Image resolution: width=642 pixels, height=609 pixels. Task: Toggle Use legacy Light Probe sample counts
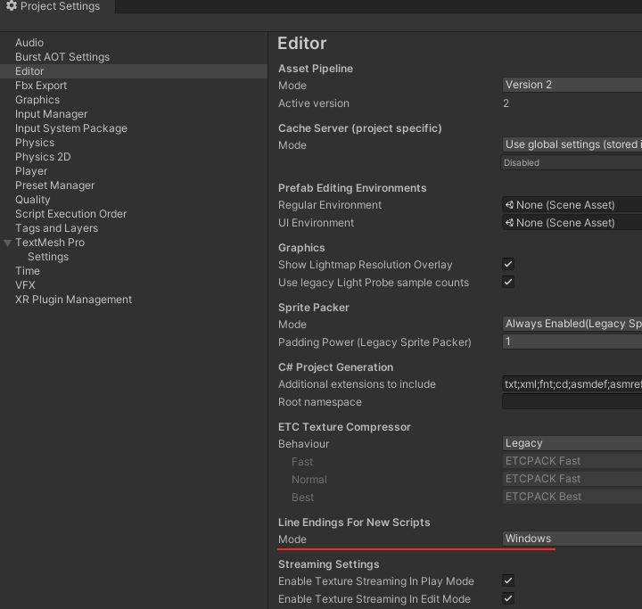[x=508, y=282]
